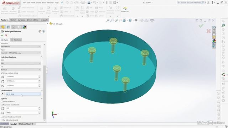Image resolution: width=228 pixels, height=128 pixels.
Task: Click the near side countersink angle field 0deg
Action: pyautogui.click(x=22, y=113)
